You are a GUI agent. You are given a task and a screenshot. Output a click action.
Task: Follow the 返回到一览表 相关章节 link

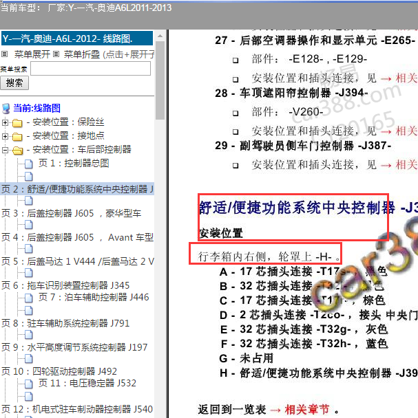point(307,410)
